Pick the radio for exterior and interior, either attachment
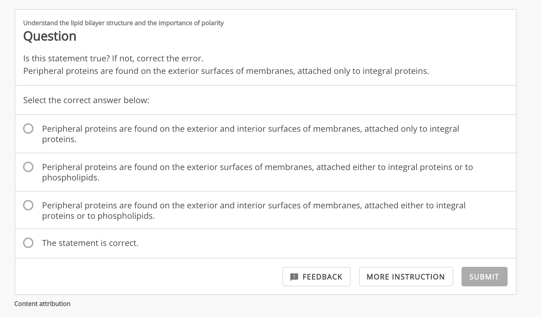 click(x=28, y=205)
